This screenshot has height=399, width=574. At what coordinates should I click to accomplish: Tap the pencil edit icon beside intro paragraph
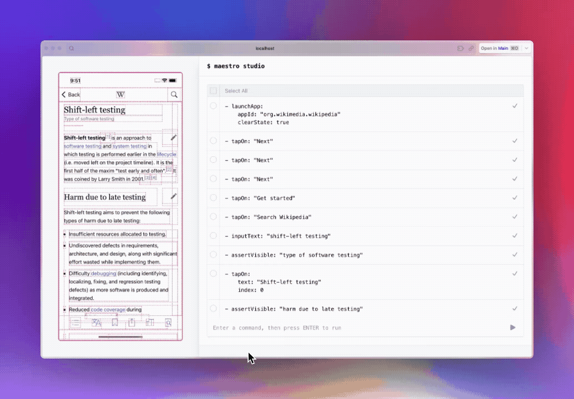[x=174, y=138]
